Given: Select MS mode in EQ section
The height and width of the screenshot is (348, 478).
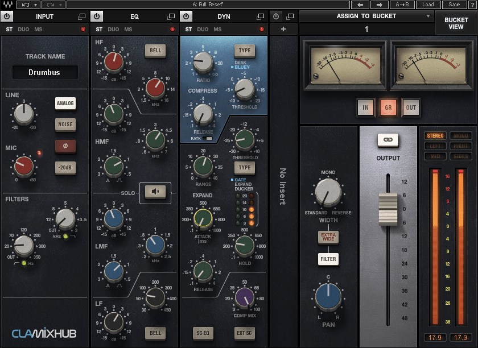Looking at the screenshot, I should click(x=128, y=29).
